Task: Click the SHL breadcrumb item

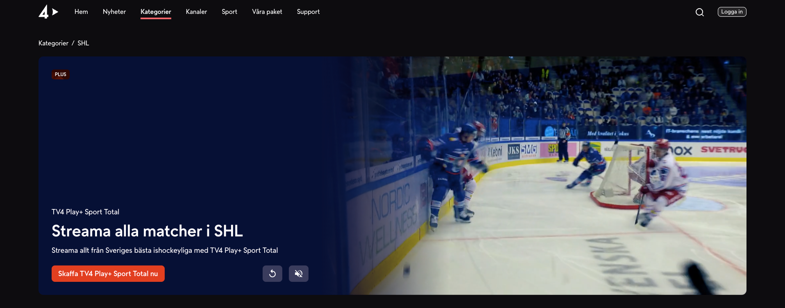Action: (83, 43)
